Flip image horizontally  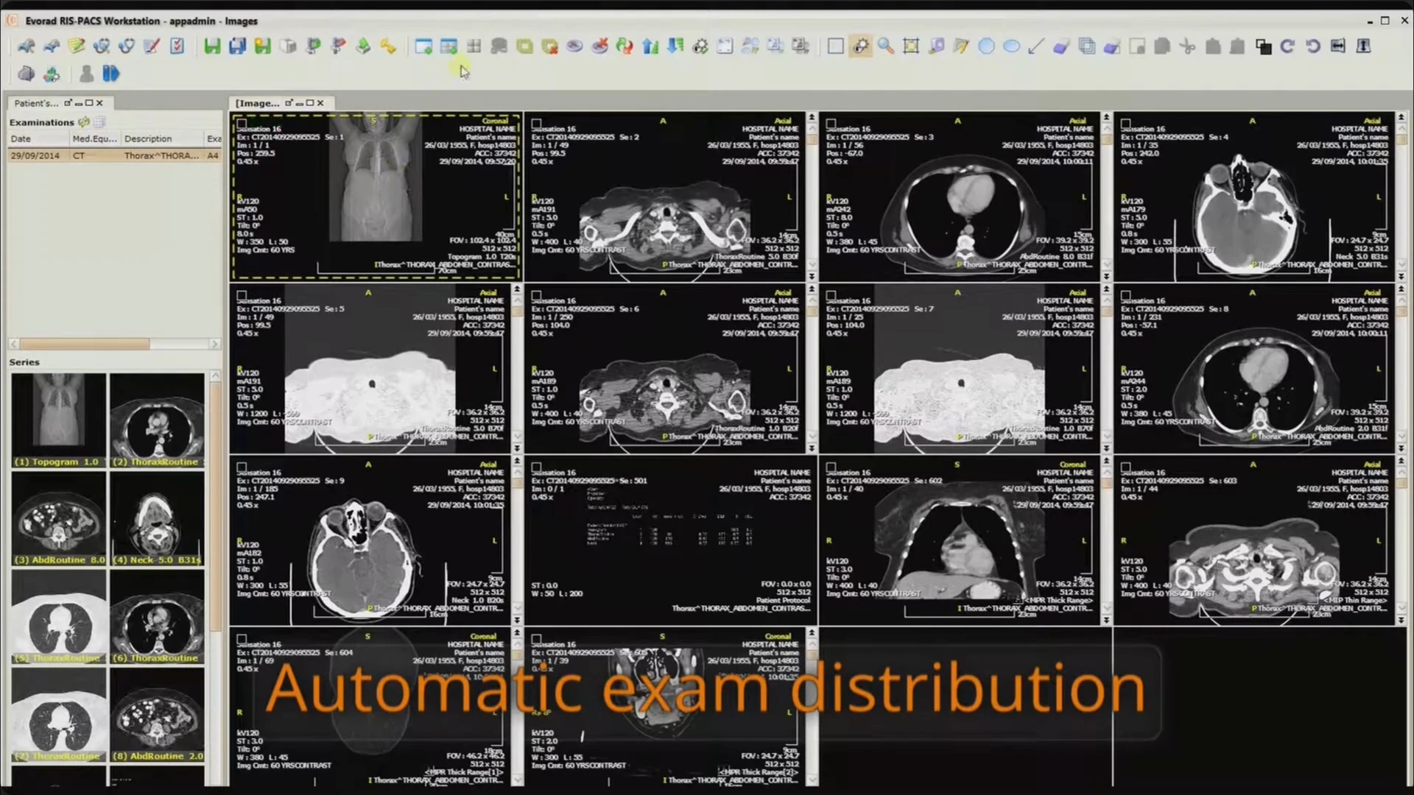[x=1338, y=46]
